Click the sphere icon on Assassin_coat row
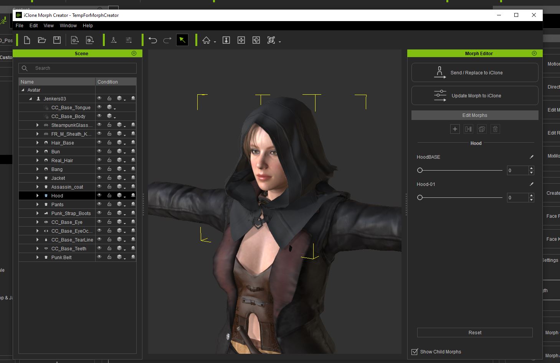560x363 pixels. click(x=133, y=187)
